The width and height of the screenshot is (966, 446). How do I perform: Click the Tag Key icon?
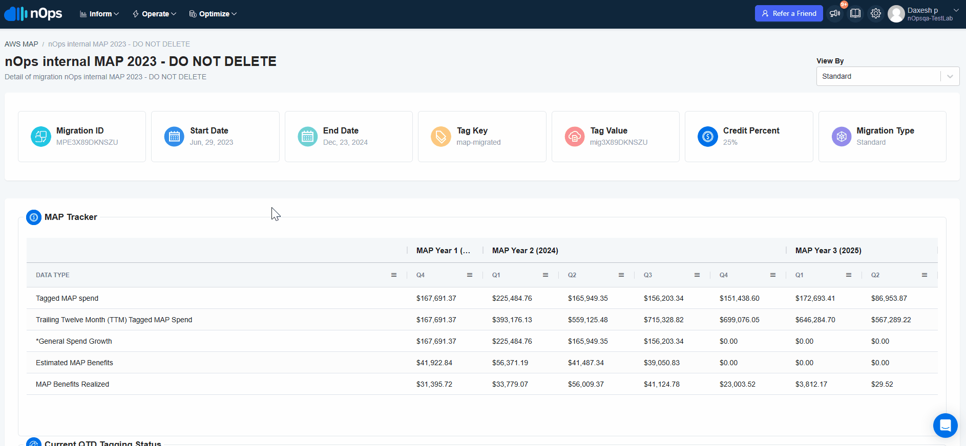[441, 137]
